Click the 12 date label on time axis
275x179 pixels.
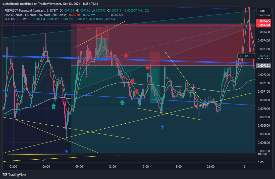click(244, 166)
